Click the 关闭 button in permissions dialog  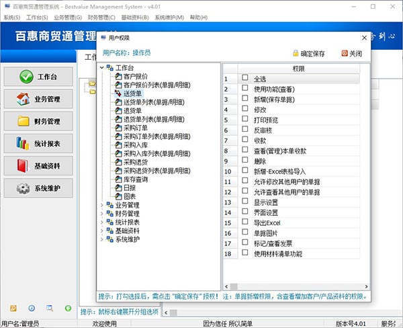[x=351, y=54]
